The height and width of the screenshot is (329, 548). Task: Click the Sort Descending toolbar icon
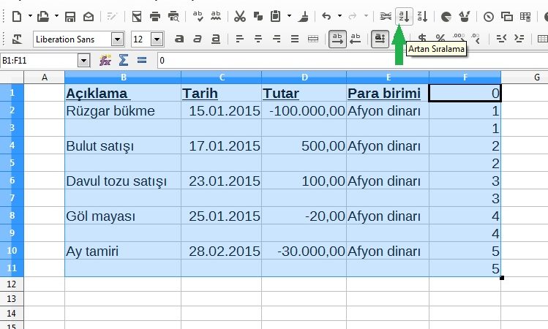(x=422, y=16)
